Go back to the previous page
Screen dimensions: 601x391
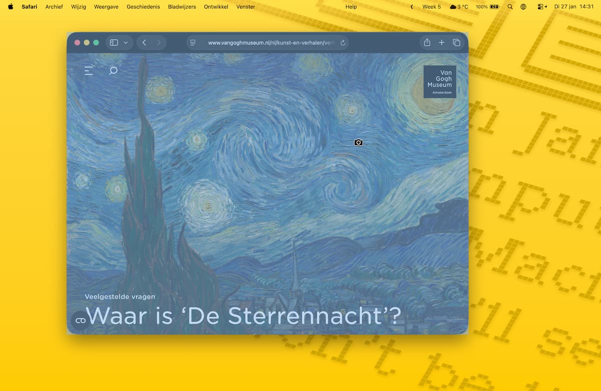click(x=144, y=43)
